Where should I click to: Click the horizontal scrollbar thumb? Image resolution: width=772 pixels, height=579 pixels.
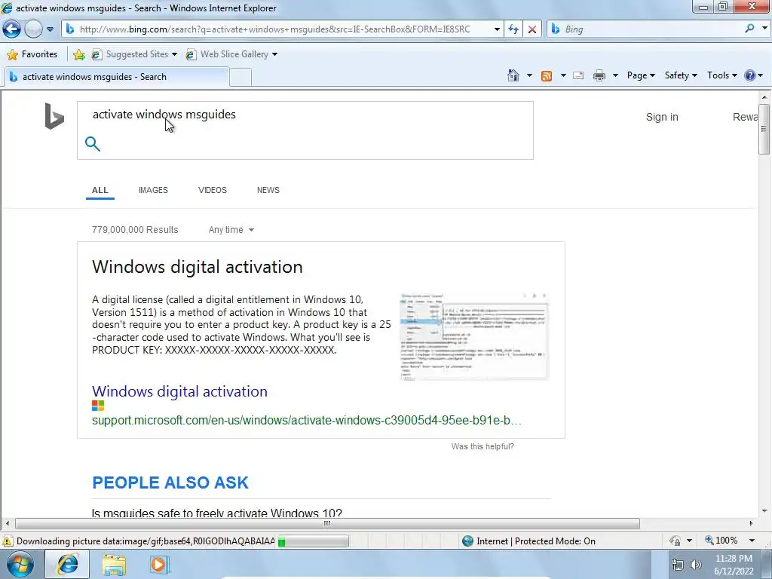pyautogui.click(x=327, y=523)
